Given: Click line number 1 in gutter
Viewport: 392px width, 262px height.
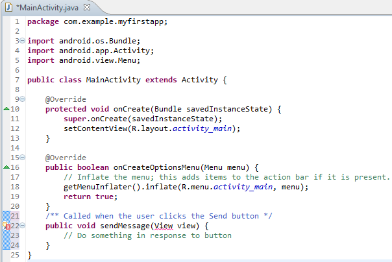Looking at the screenshot, I should 17,22.
